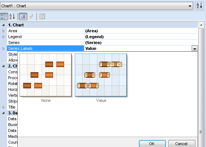Image resolution: width=206 pixels, height=147 pixels.
Task: Expand the Series Labels property node
Action: 4,48
